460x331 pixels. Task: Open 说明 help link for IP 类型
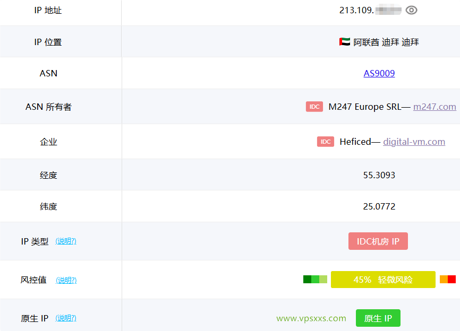pyautogui.click(x=66, y=241)
